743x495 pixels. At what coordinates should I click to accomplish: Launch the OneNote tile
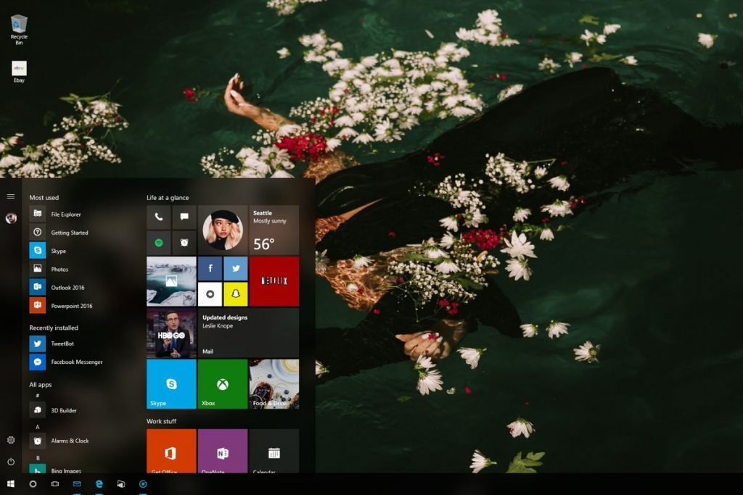coord(222,452)
